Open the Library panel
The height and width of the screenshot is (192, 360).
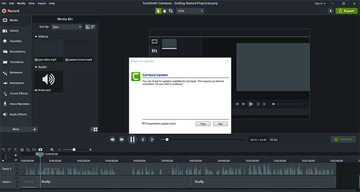pyautogui.click(x=15, y=31)
